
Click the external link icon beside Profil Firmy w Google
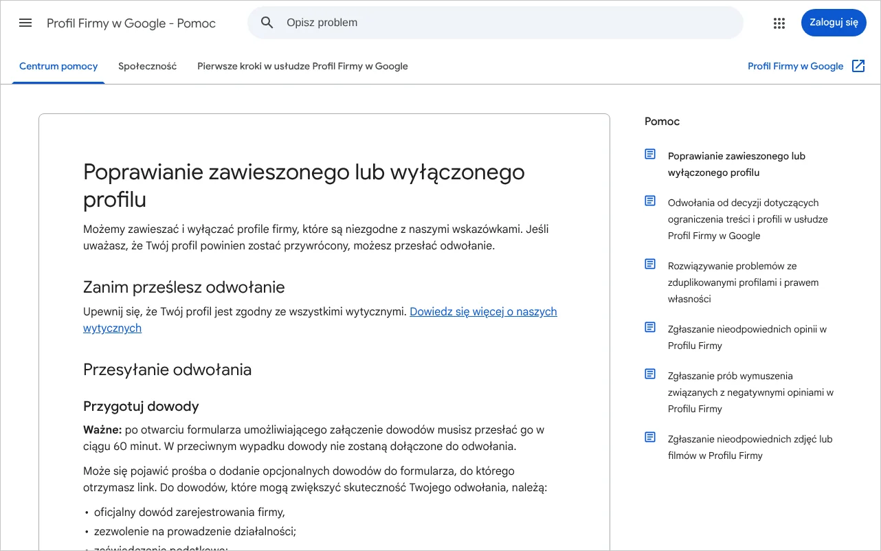pyautogui.click(x=858, y=66)
